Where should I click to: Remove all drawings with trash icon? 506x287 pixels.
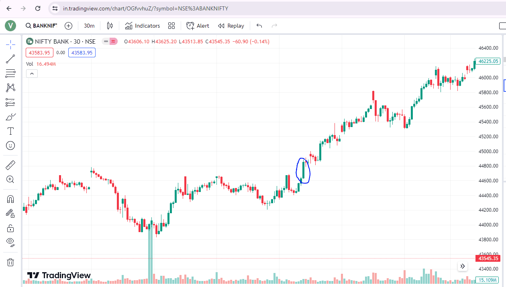(10, 262)
